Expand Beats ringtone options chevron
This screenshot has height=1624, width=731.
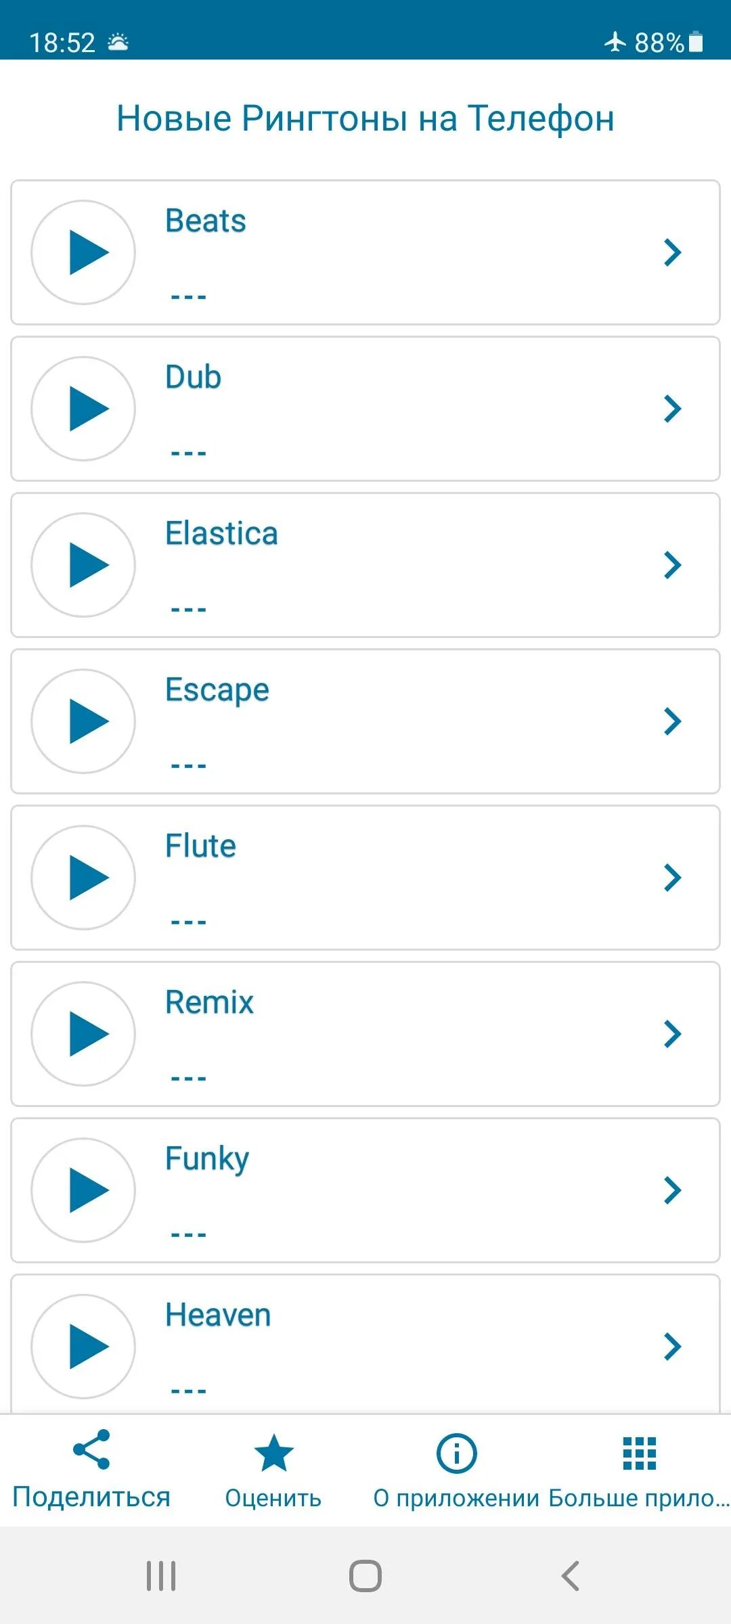click(672, 252)
